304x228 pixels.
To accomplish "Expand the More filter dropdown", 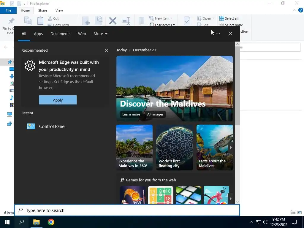I will pos(100,34).
